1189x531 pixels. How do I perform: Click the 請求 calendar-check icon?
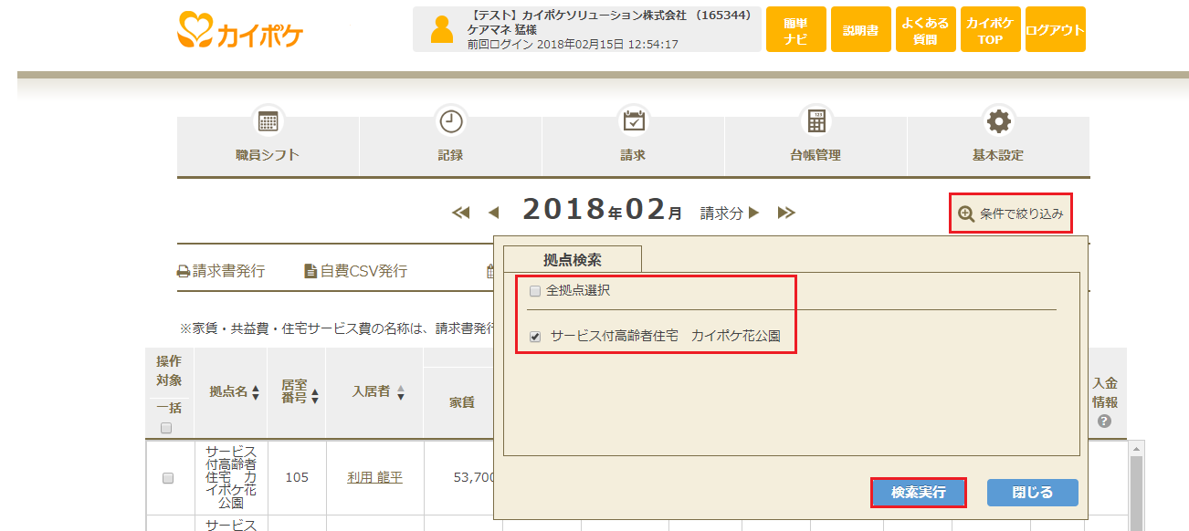[634, 121]
